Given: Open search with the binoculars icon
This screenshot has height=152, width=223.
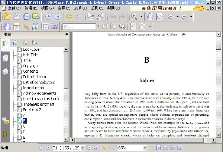Looking at the screenshot, I should 35,26.
